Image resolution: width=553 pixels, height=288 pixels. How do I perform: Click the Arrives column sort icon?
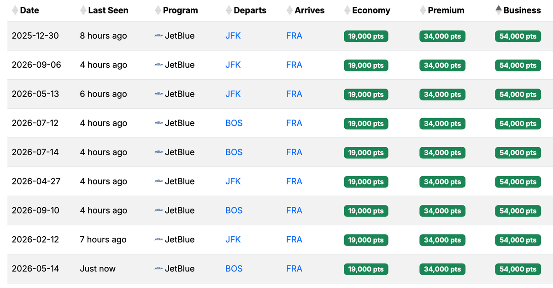[x=289, y=10]
